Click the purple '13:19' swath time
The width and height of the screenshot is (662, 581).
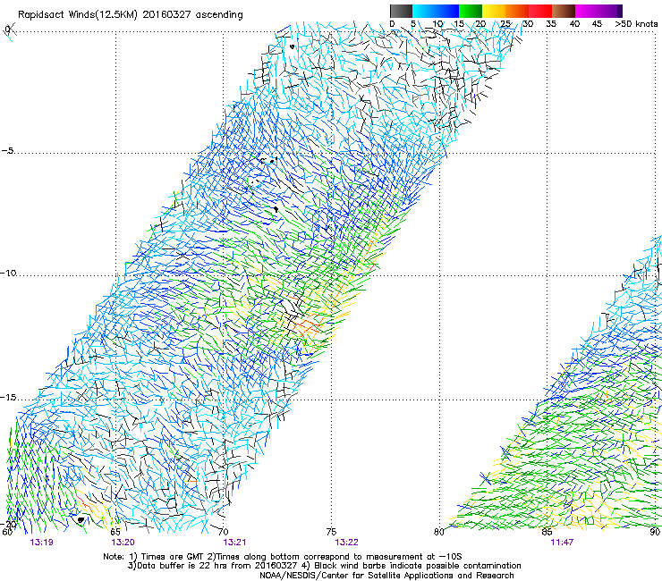(x=42, y=543)
